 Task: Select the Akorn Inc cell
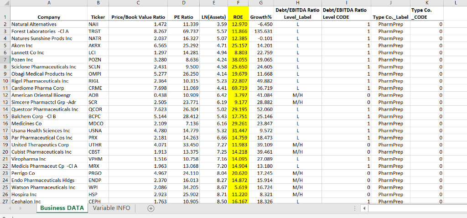pos(49,46)
